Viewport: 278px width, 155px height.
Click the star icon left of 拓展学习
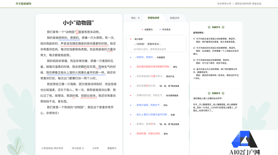coord(209,27)
